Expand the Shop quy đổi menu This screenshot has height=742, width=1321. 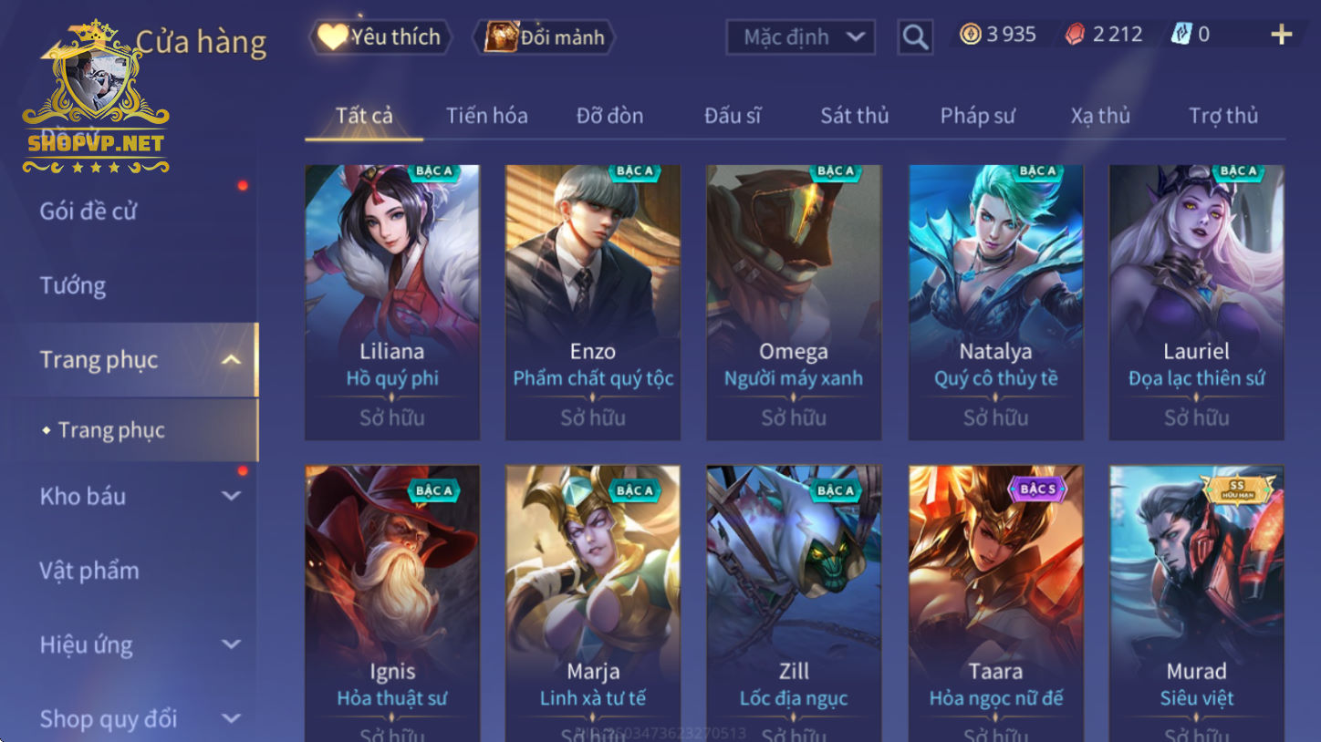[x=232, y=718]
